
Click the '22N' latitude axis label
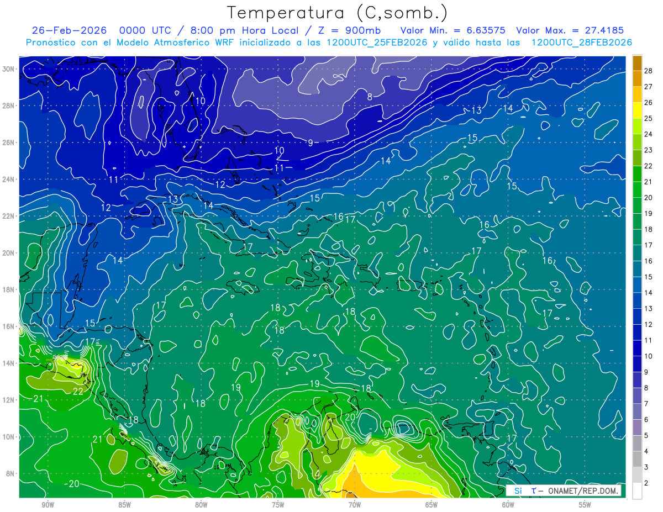coord(8,216)
